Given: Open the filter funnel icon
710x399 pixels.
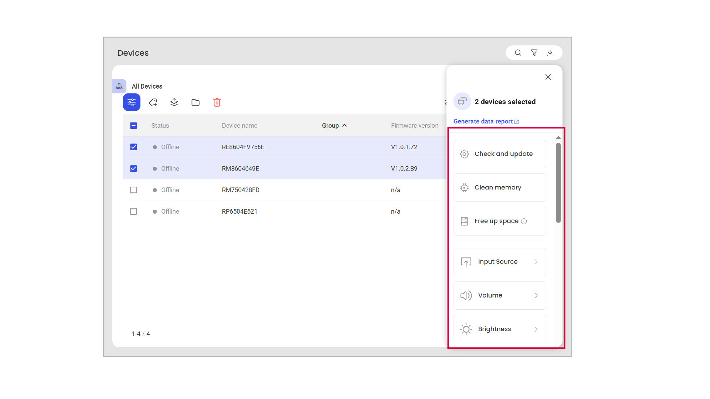Looking at the screenshot, I should click(x=534, y=53).
